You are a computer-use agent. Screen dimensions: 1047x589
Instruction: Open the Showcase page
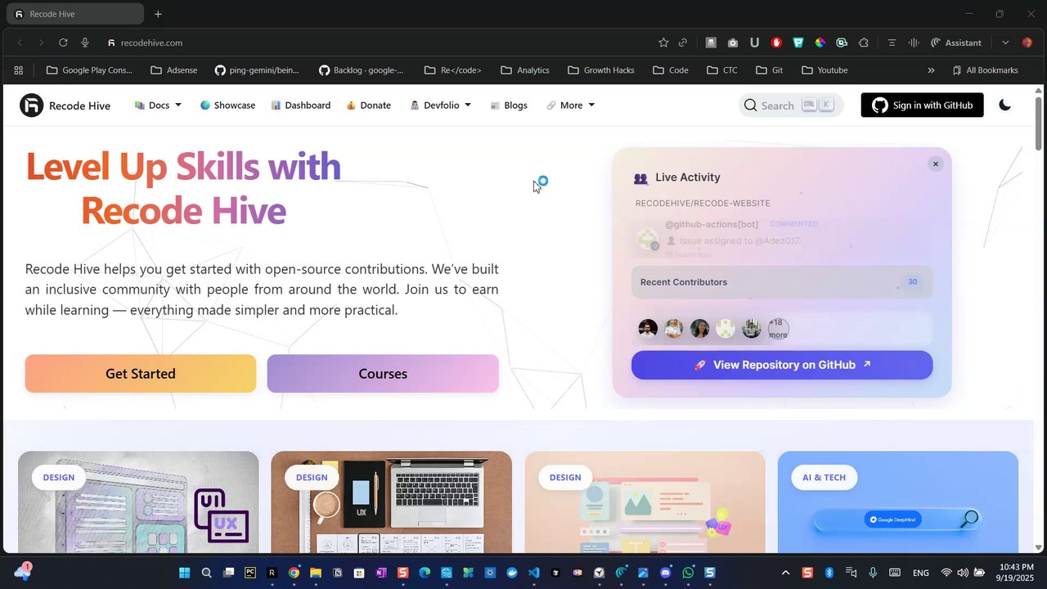227,105
